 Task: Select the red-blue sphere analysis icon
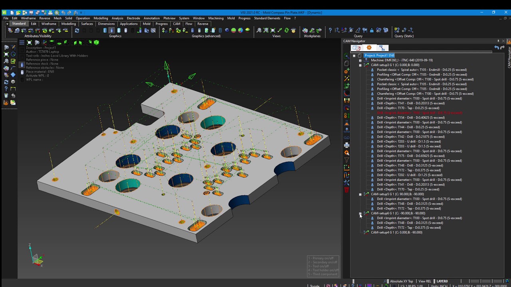240,30
